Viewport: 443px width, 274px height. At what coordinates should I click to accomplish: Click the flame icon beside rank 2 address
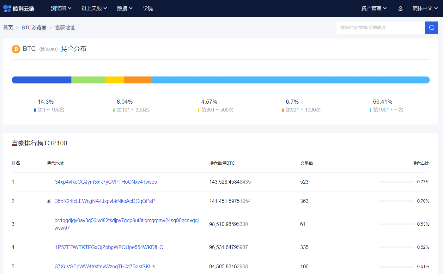click(x=49, y=201)
